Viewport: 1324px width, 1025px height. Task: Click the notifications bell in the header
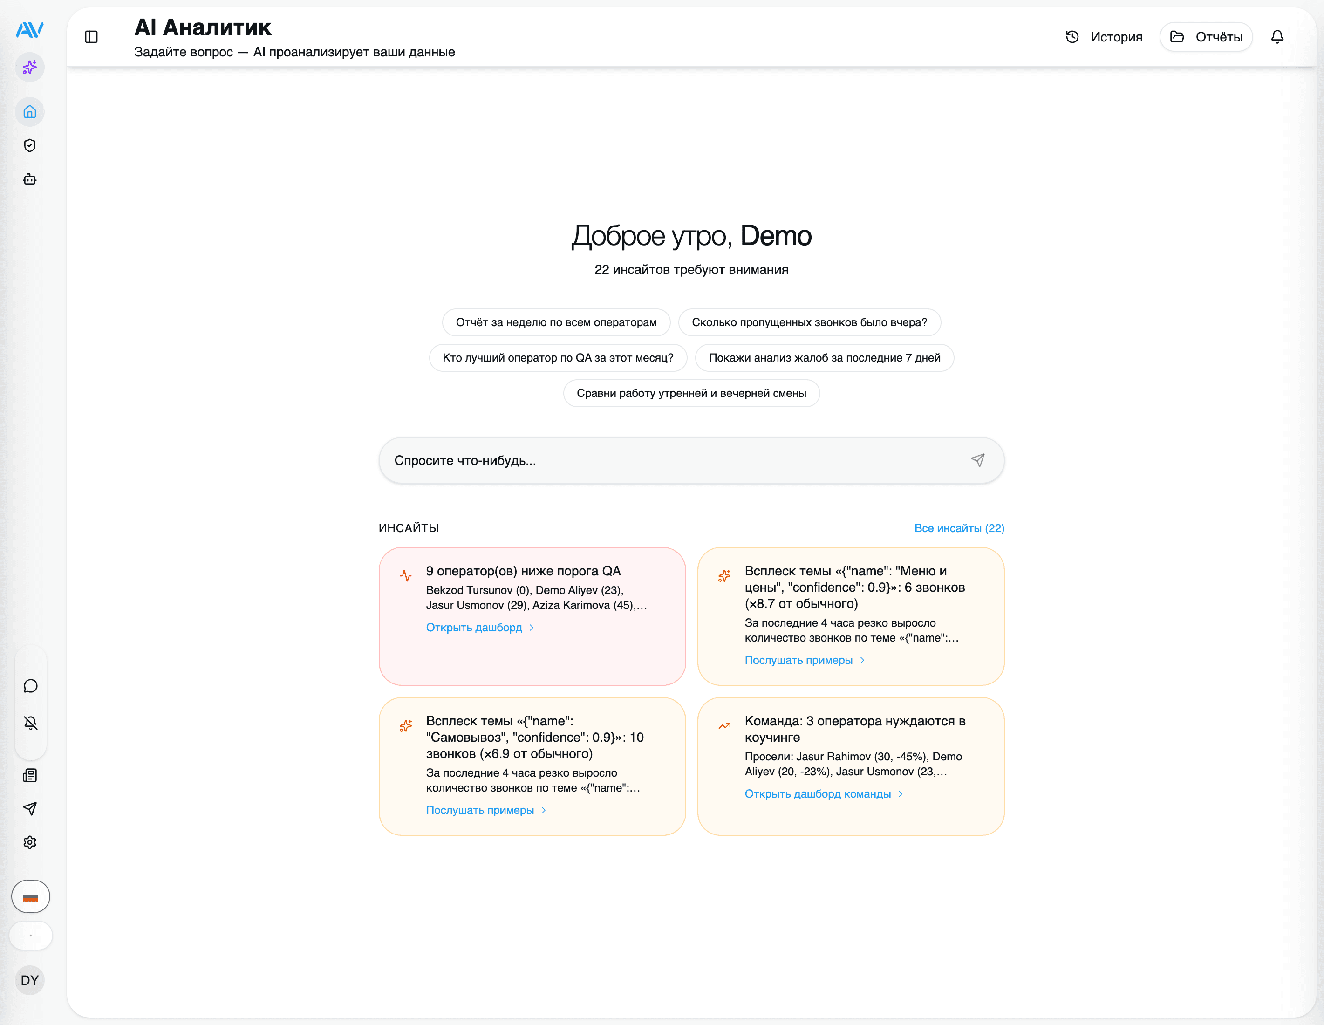[x=1277, y=37]
